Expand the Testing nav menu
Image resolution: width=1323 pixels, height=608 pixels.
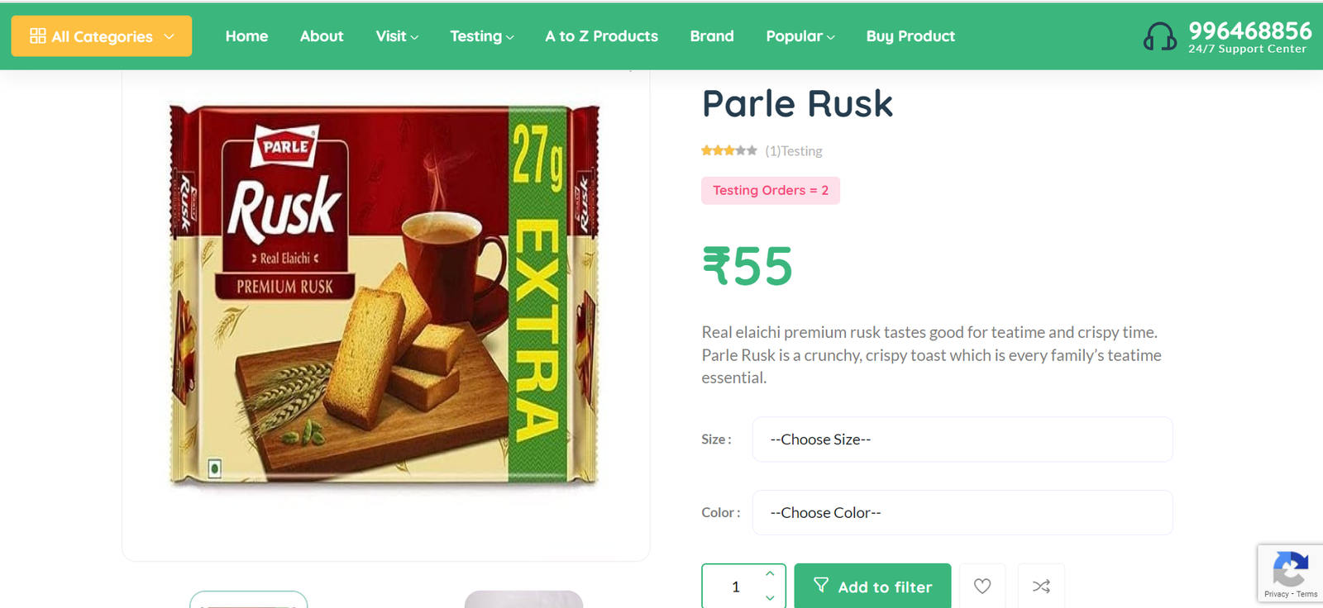pyautogui.click(x=481, y=36)
